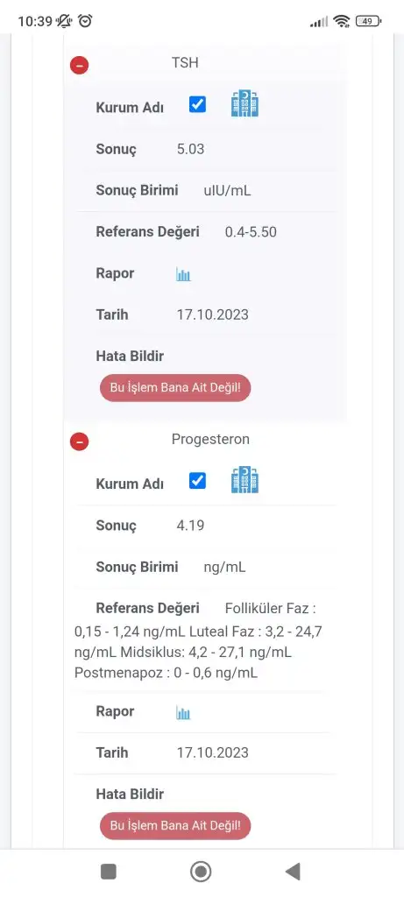Select the TSH section title
This screenshot has width=404, height=897.
coord(185,62)
